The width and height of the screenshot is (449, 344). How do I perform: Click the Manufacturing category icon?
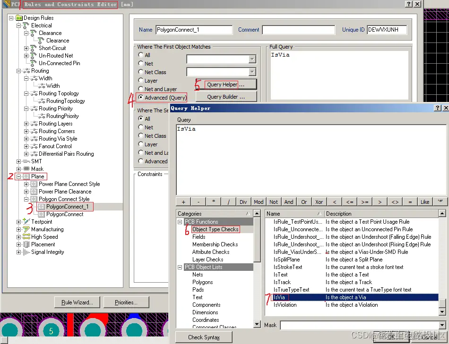(26, 229)
